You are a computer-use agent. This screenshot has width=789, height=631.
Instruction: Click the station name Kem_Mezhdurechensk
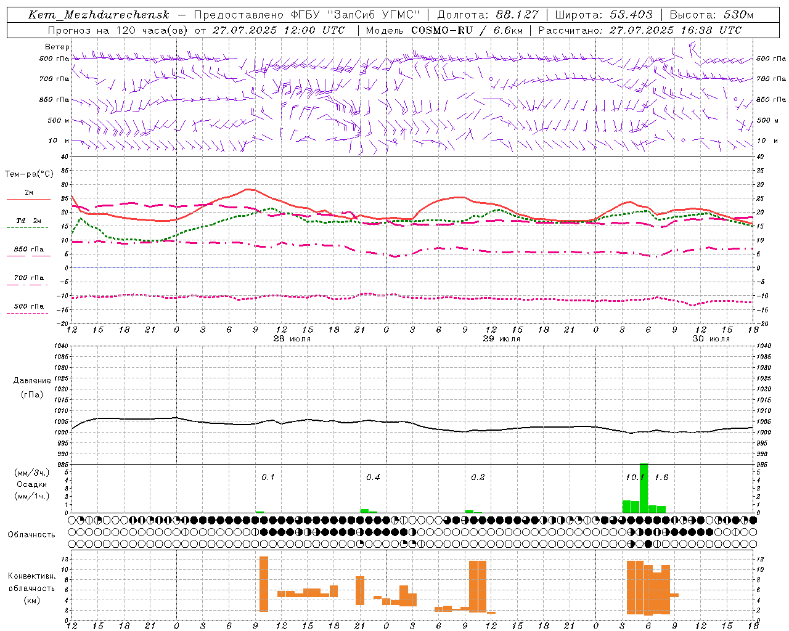coord(99,15)
